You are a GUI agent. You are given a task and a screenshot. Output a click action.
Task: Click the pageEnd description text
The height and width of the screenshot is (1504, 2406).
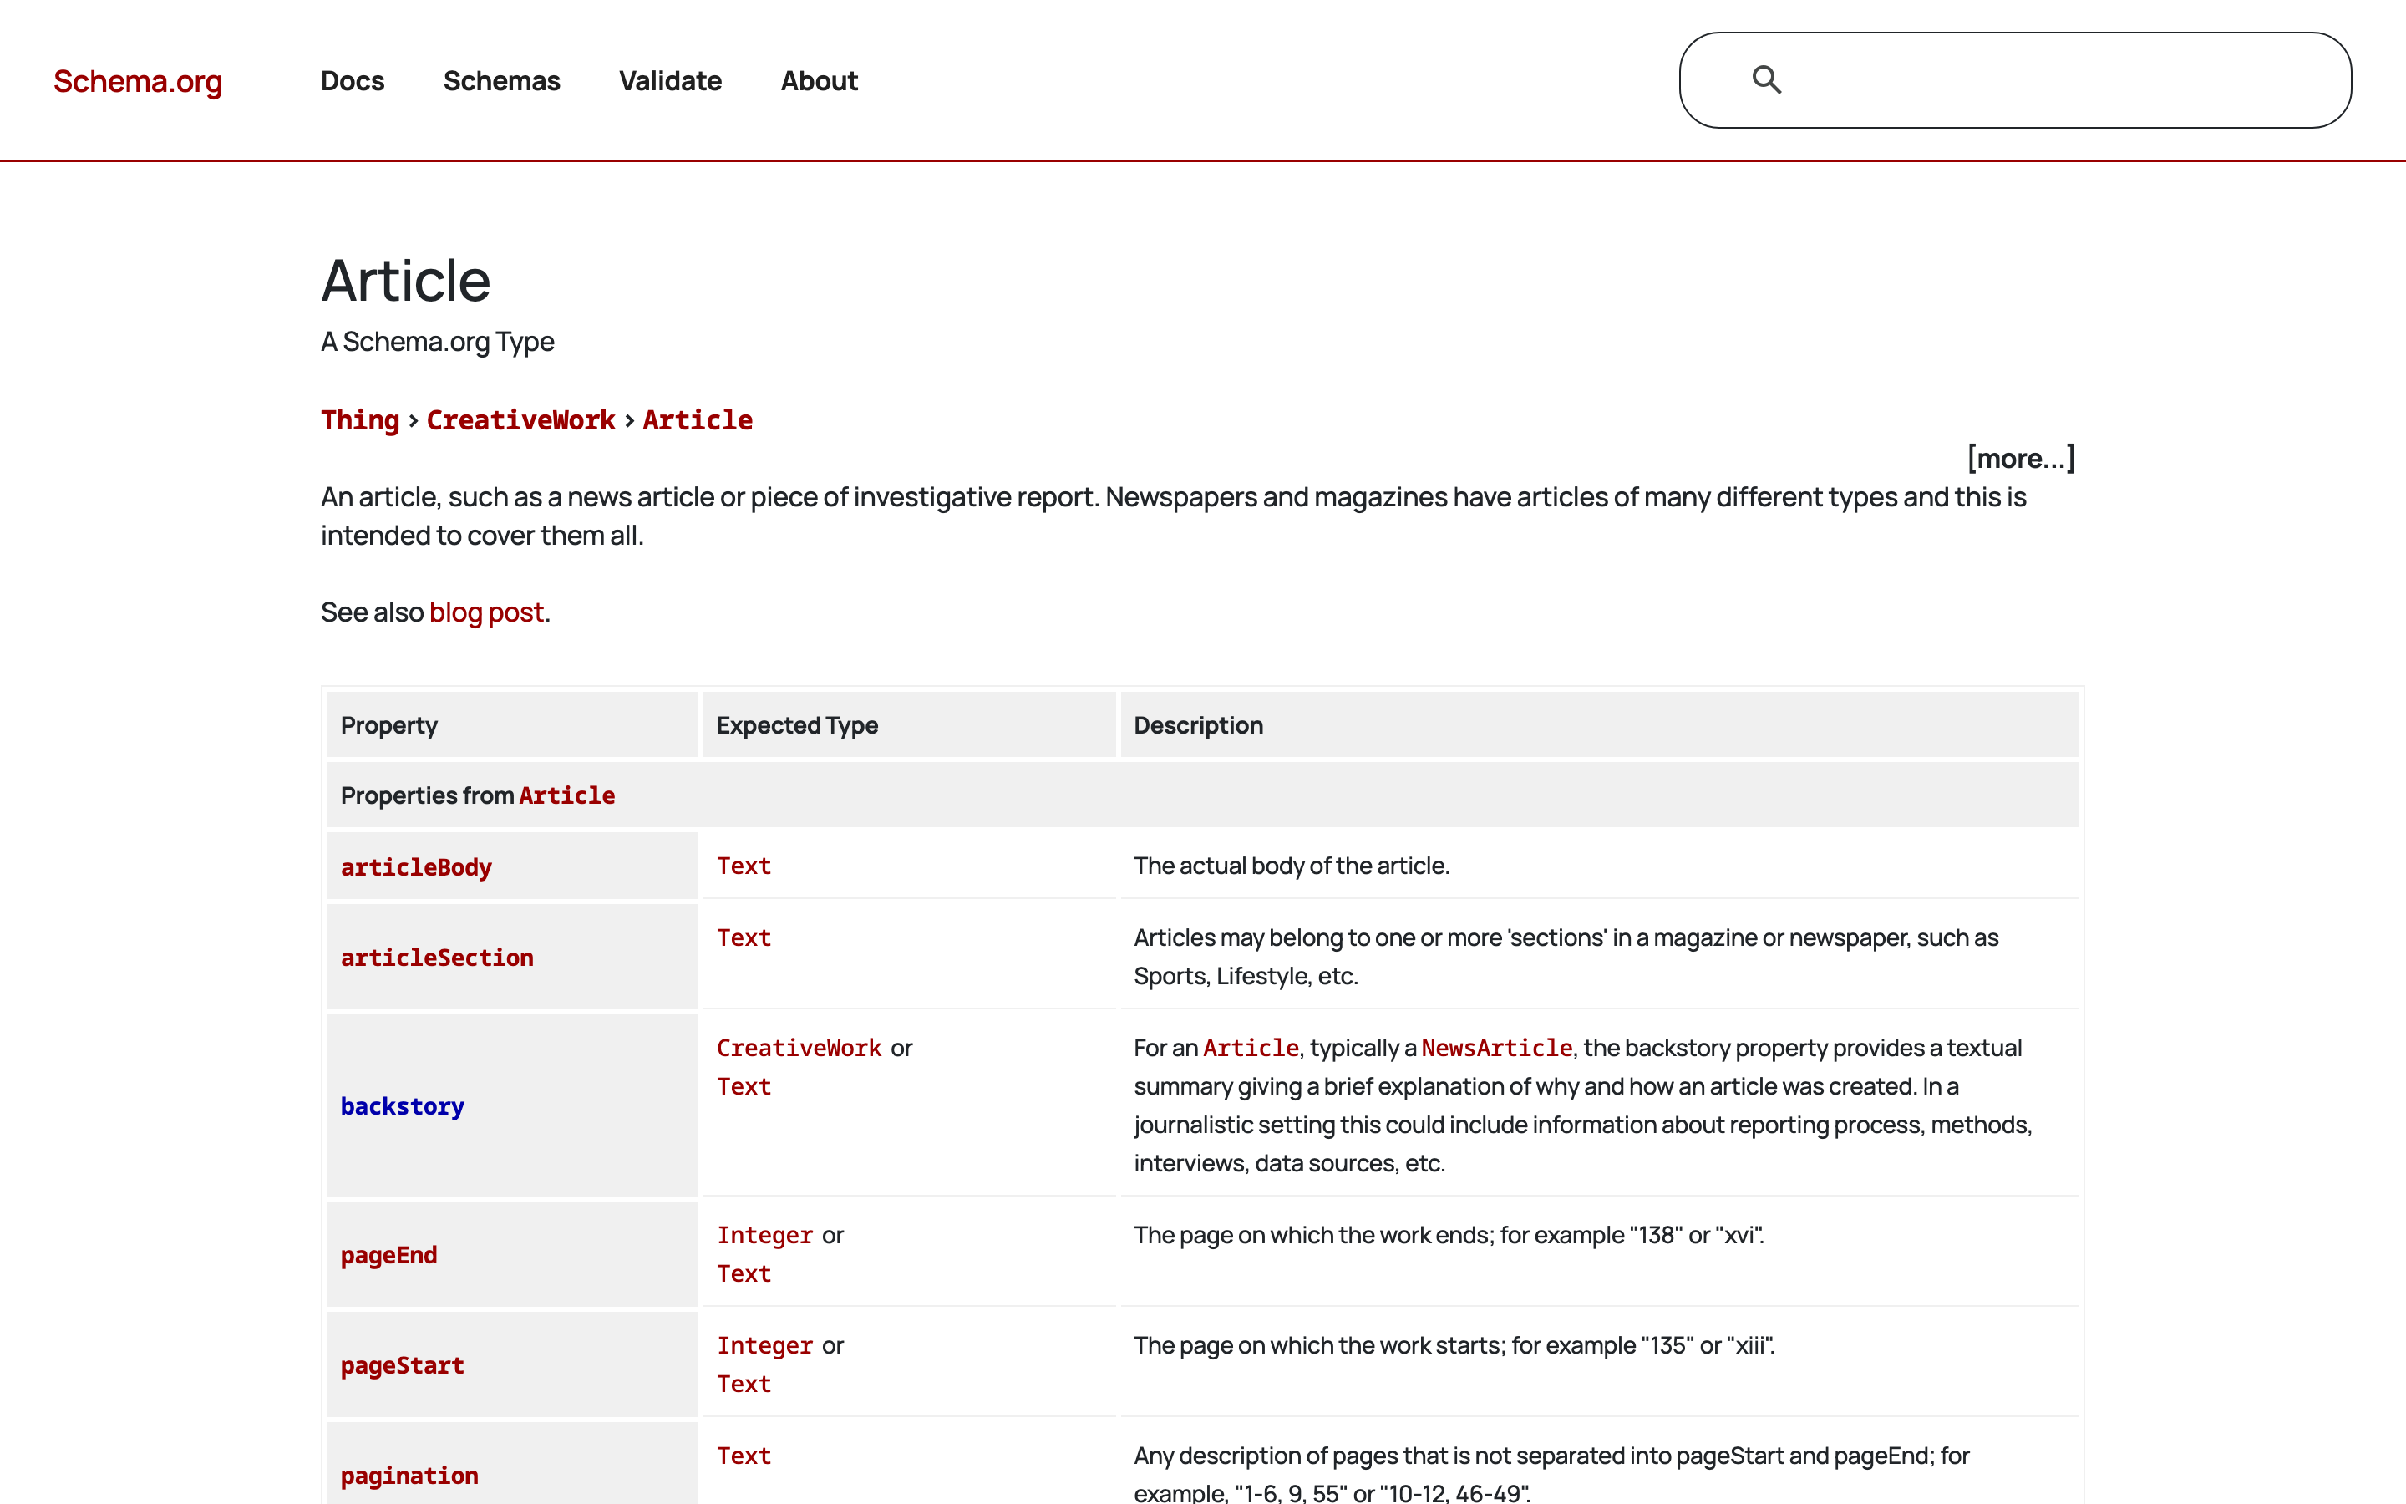pos(1449,1236)
